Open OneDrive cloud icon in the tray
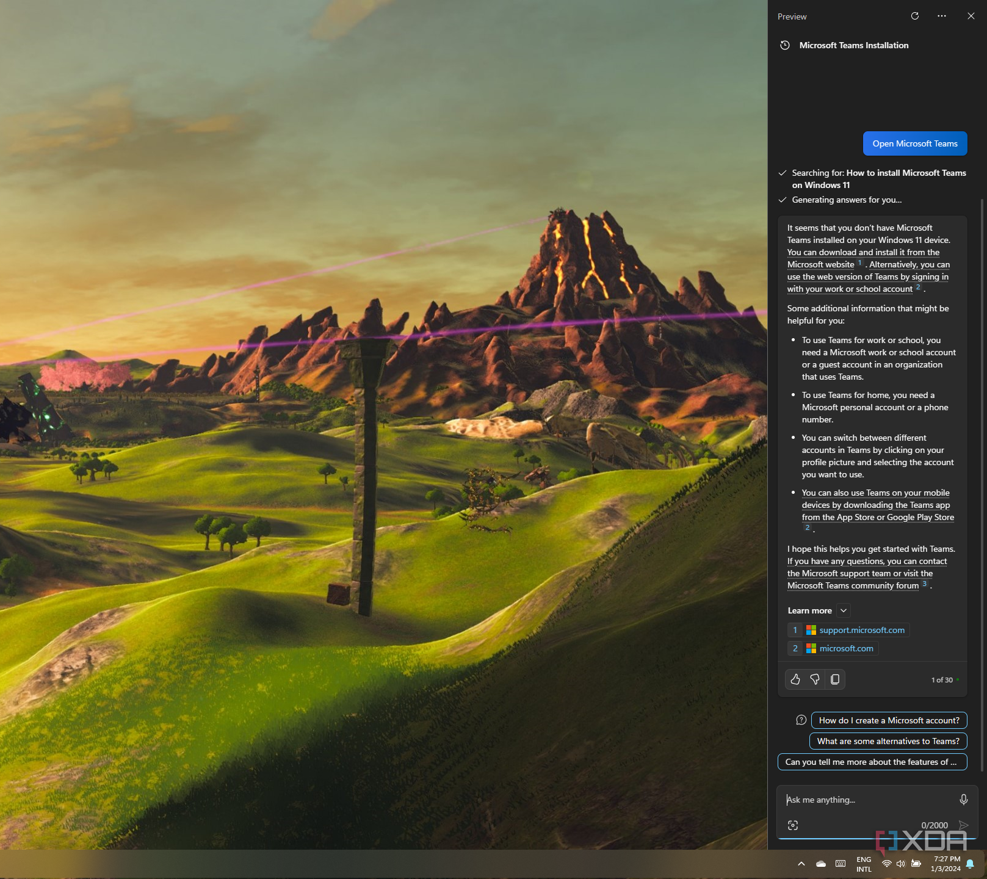 pyautogui.click(x=821, y=864)
